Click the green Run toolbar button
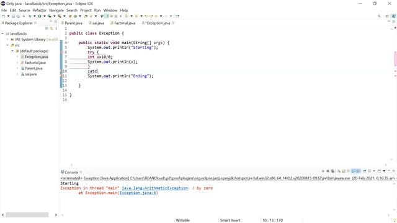The height and width of the screenshot is (223, 397). (x=40, y=16)
